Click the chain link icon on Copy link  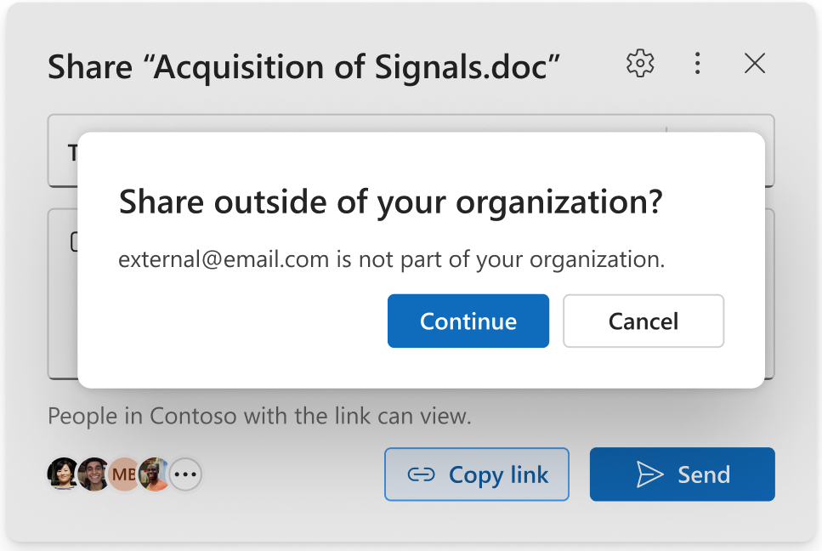click(x=422, y=474)
